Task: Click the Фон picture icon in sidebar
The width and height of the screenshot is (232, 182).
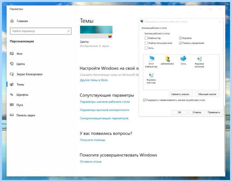Action: click(x=12, y=53)
